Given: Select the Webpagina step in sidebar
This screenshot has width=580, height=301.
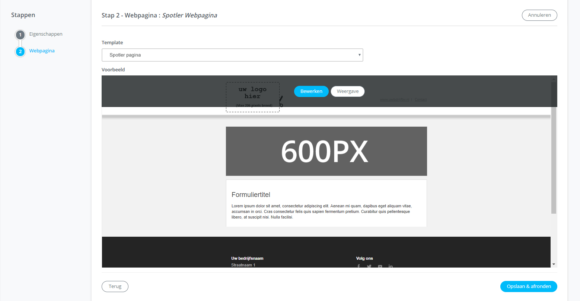Looking at the screenshot, I should point(42,51).
